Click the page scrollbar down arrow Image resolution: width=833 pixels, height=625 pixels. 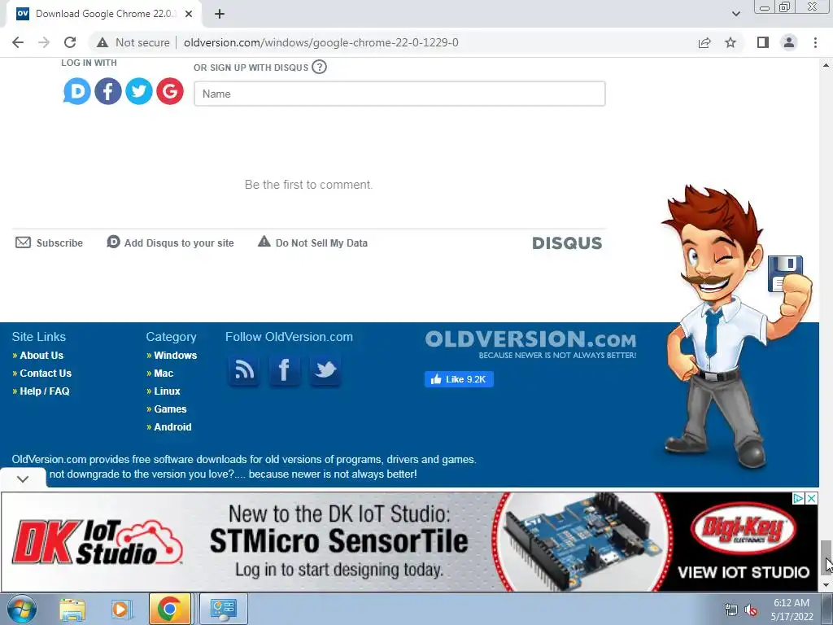tap(826, 585)
